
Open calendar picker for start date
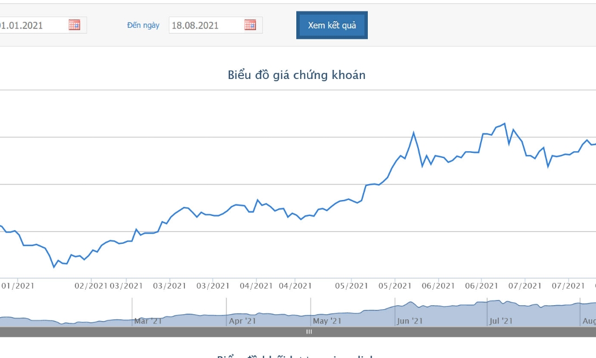[74, 25]
